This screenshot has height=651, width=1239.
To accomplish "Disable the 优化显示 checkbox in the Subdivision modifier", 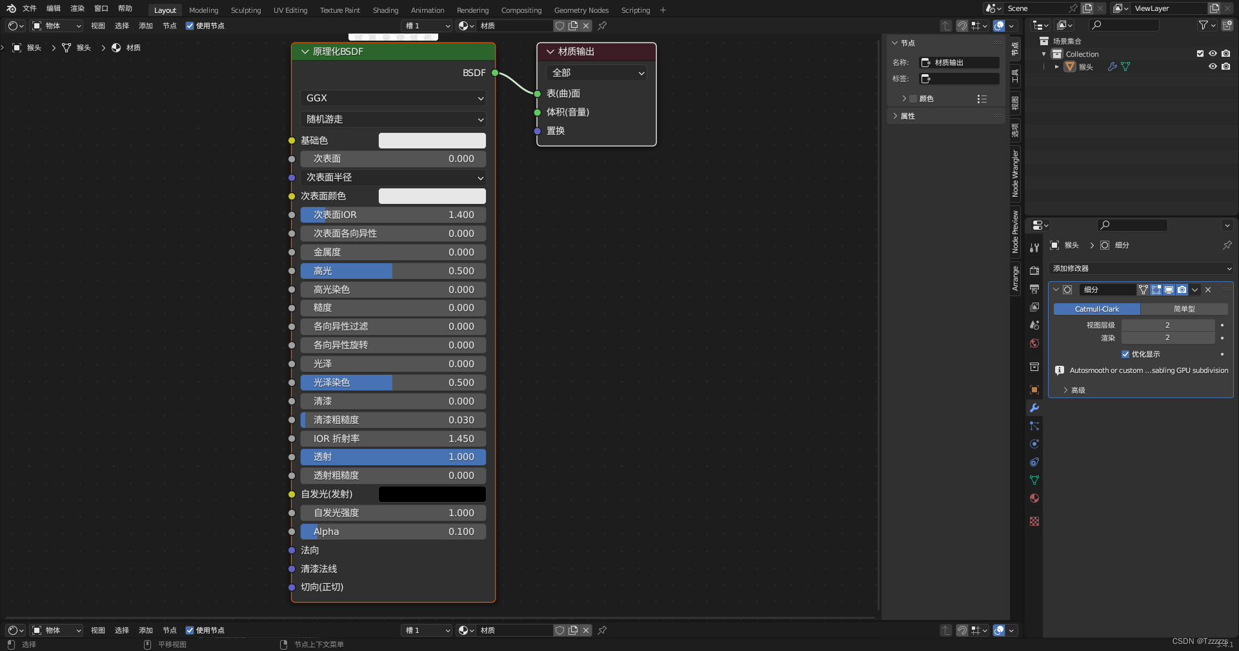I will pos(1125,354).
